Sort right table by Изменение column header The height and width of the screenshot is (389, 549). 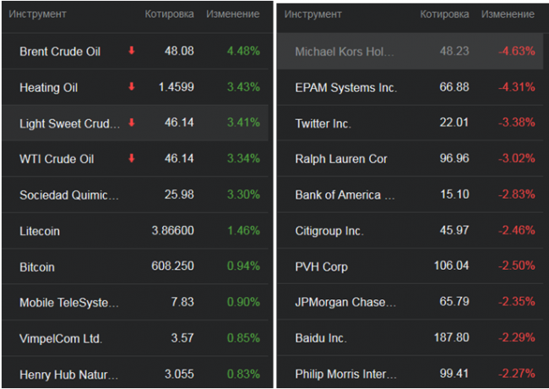click(x=508, y=14)
